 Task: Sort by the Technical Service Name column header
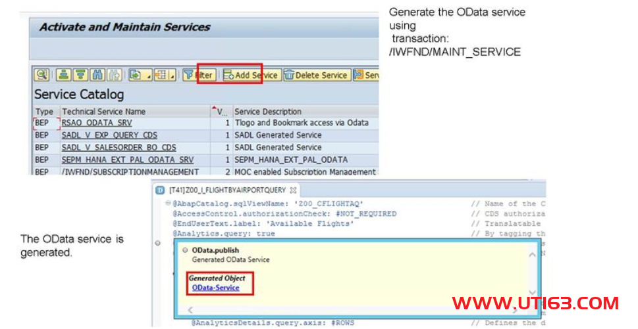coord(104,112)
